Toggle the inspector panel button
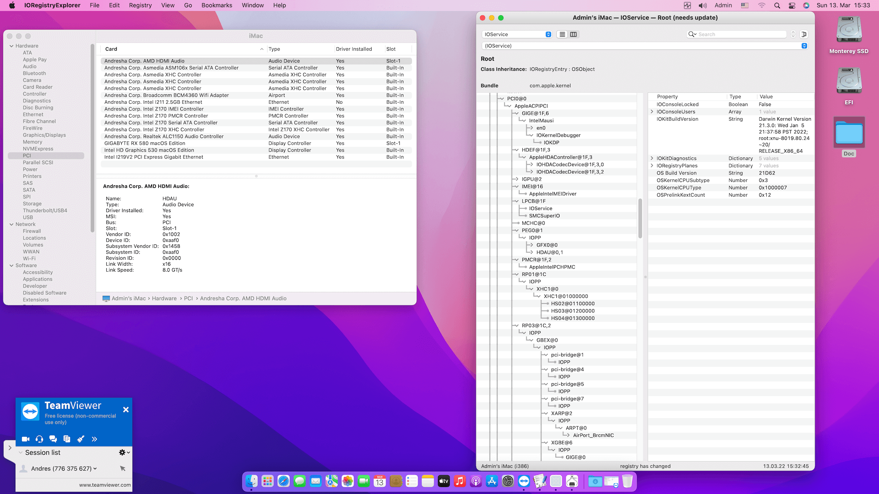This screenshot has width=879, height=494. [x=804, y=34]
